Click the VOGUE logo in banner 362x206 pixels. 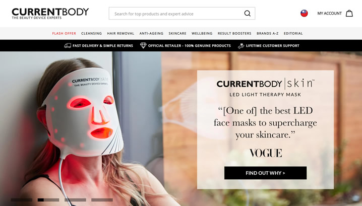pos(266,153)
